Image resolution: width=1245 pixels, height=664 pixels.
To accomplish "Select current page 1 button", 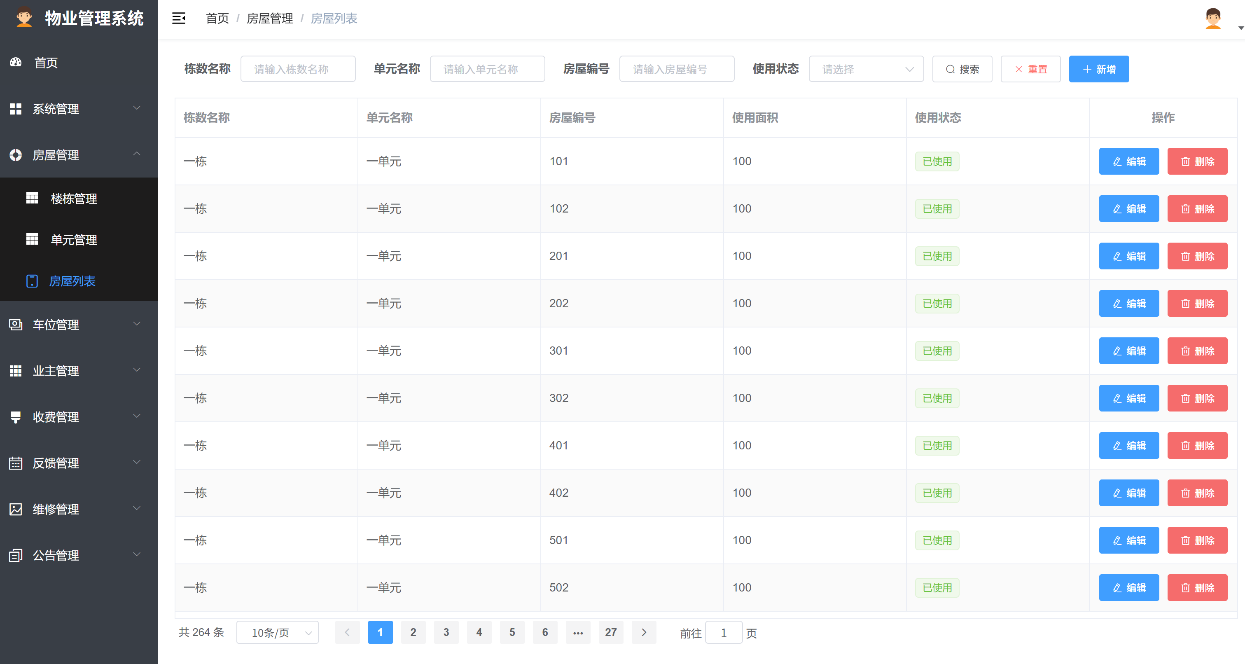I will (x=381, y=632).
